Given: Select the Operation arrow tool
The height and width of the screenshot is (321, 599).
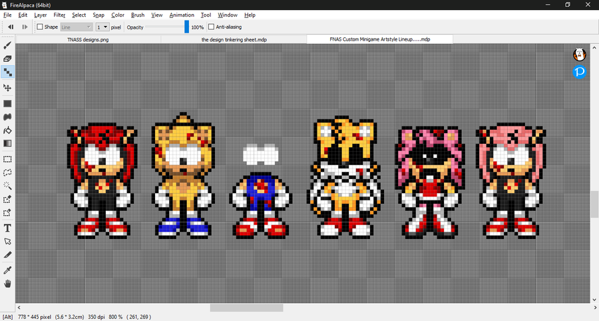Looking at the screenshot, I should click(x=7, y=242).
